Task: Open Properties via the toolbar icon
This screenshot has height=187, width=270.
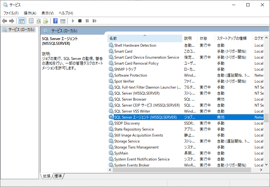Action: (x=31, y=21)
